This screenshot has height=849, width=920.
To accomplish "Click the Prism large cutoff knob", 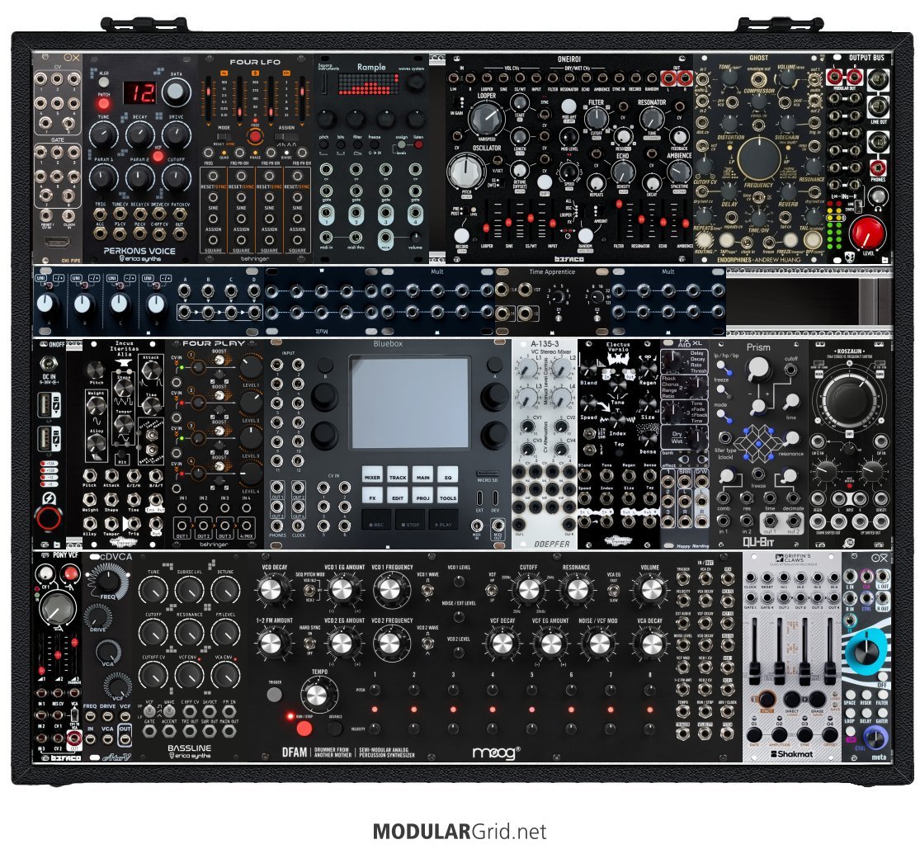I will (x=757, y=369).
